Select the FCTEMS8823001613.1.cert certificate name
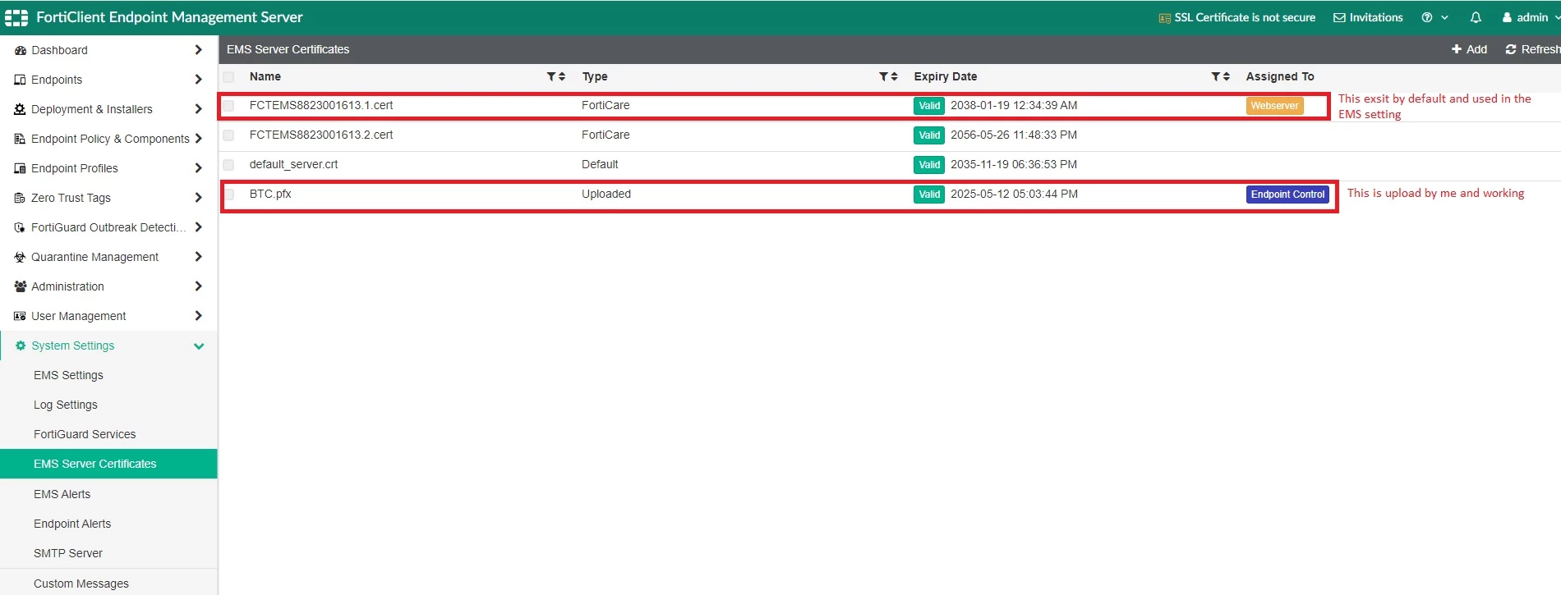The height and width of the screenshot is (595, 1561). point(321,105)
